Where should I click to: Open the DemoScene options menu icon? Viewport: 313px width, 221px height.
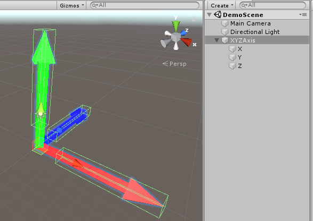tap(303, 14)
